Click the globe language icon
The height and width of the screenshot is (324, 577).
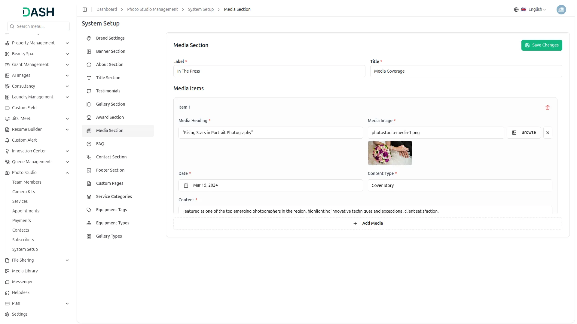516,10
